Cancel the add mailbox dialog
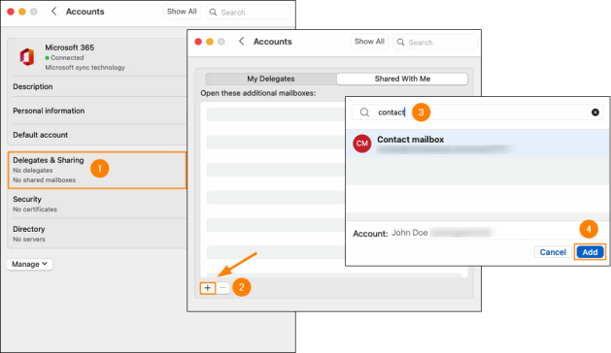Screen dimensions: 611x353 pos(553,252)
